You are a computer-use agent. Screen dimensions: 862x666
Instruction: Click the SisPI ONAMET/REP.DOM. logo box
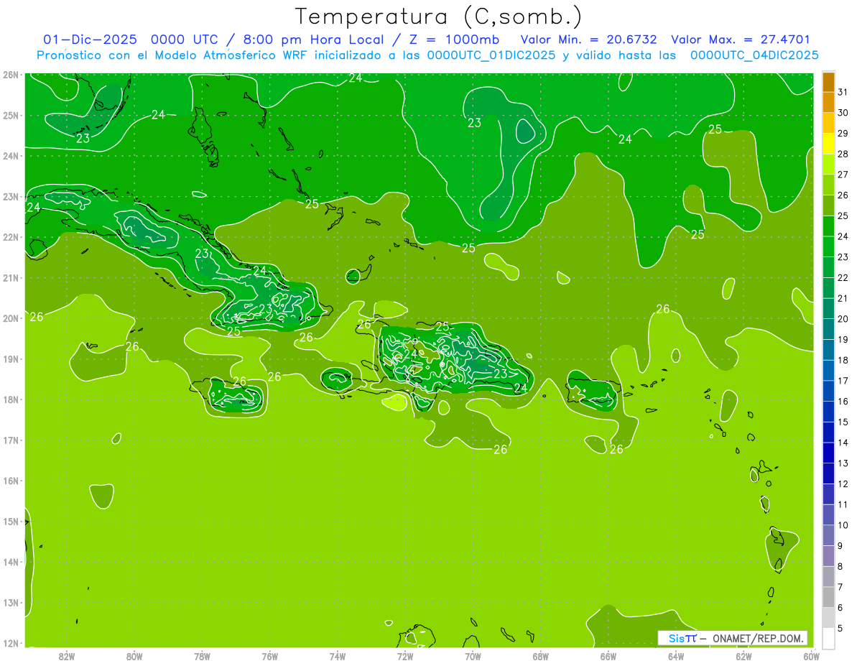[x=733, y=638]
